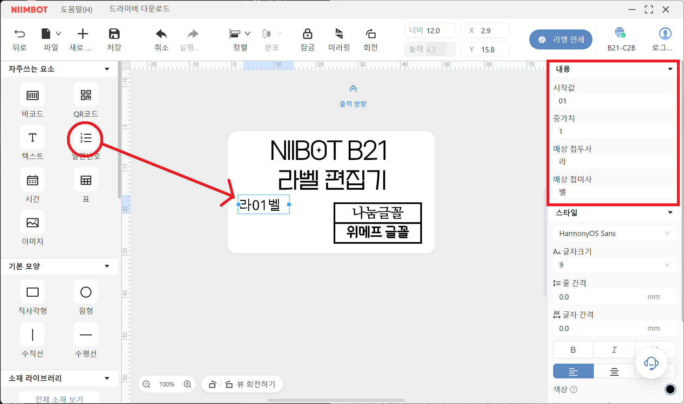Add a 수직선 vertical line

33,335
